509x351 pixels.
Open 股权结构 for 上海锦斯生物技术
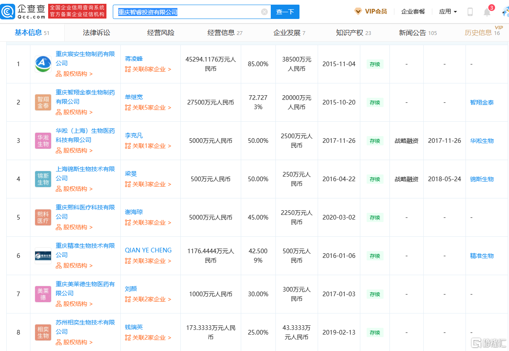click(x=74, y=189)
